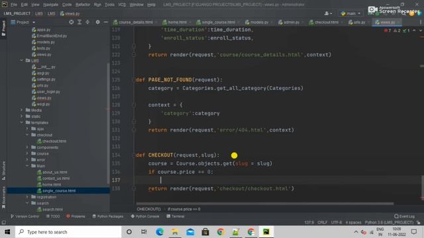Expand the static folder
The width and height of the screenshot is (424, 238).
click(22, 116)
